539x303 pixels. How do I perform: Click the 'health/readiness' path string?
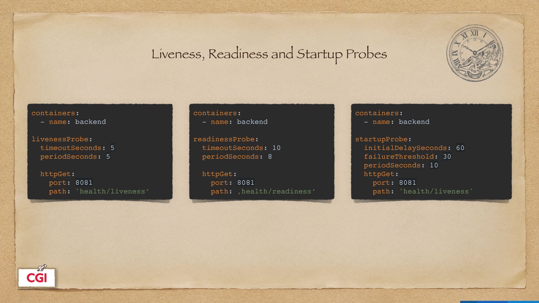point(277,191)
